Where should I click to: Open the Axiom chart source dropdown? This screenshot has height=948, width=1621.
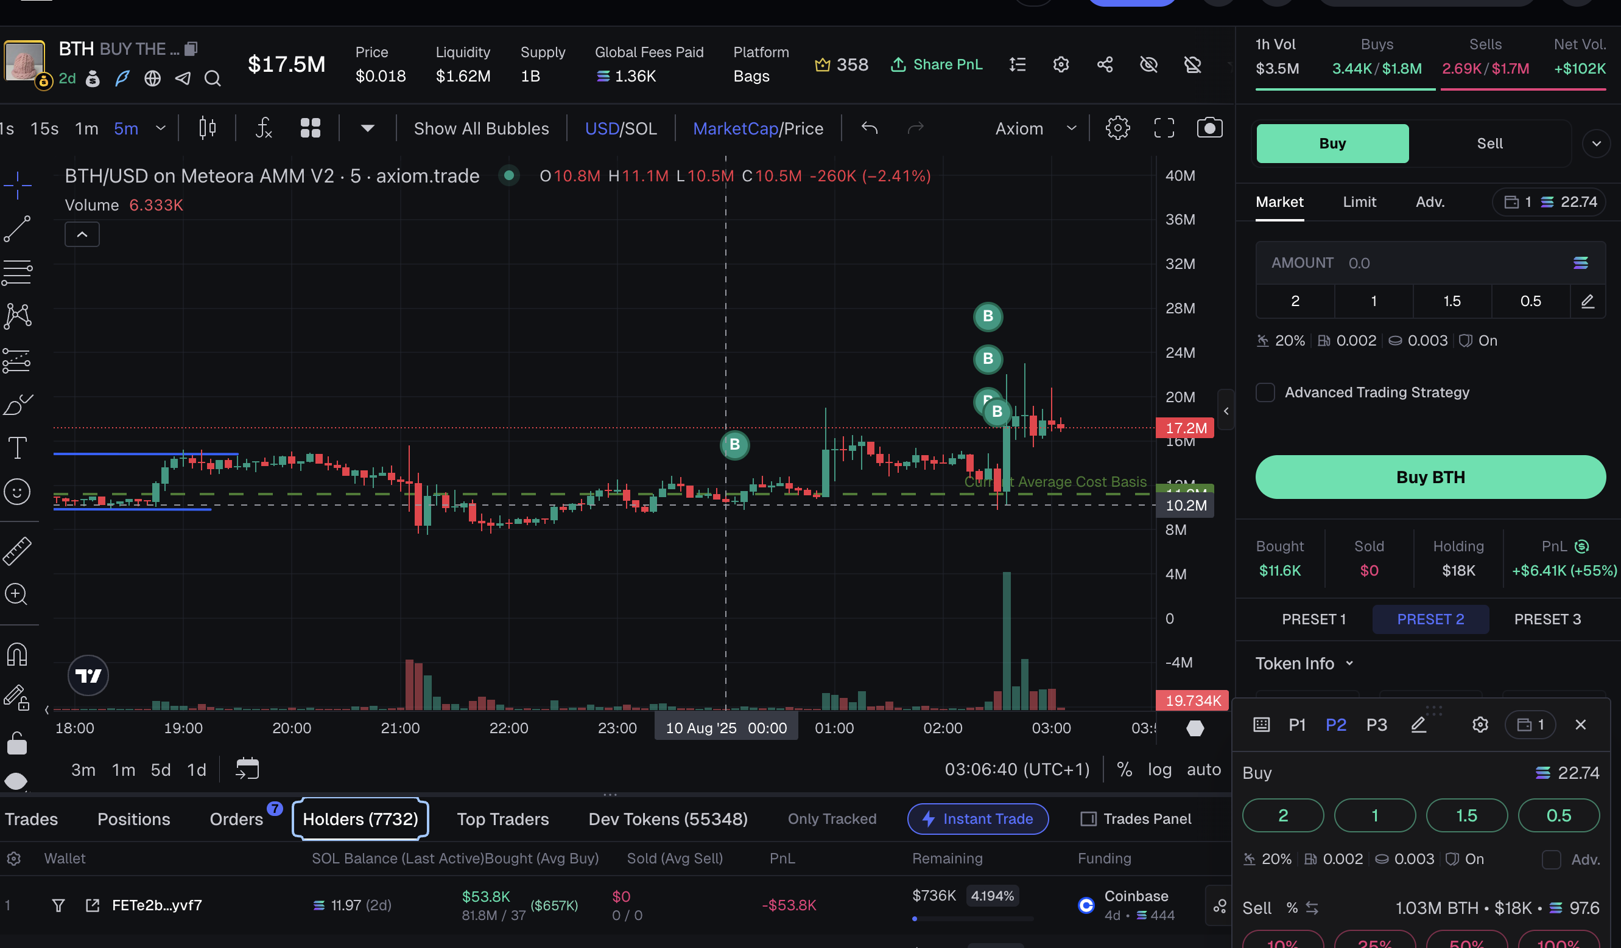pos(1036,128)
